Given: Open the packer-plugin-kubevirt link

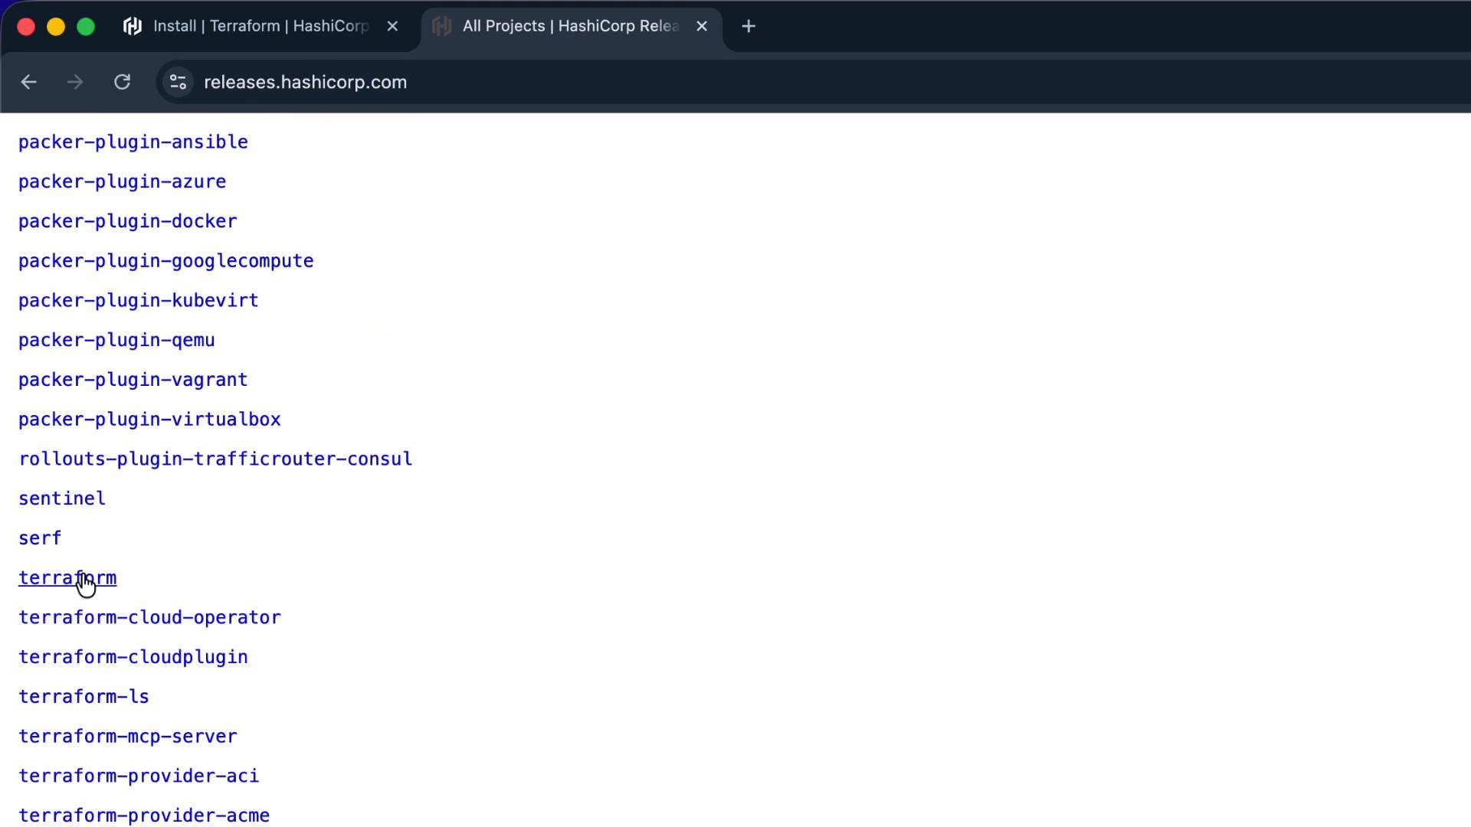Looking at the screenshot, I should click(139, 300).
